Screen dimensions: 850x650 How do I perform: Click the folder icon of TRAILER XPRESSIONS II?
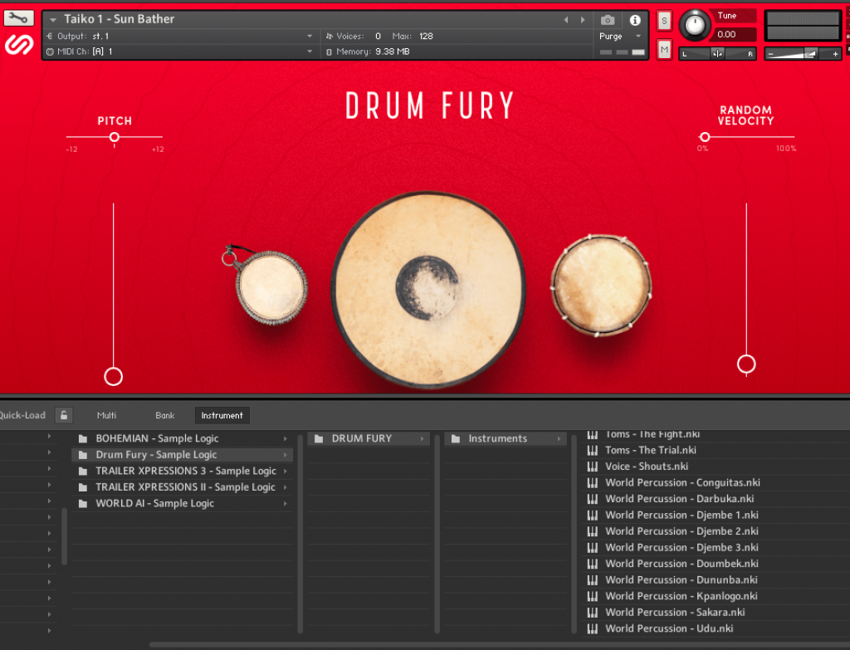click(83, 487)
